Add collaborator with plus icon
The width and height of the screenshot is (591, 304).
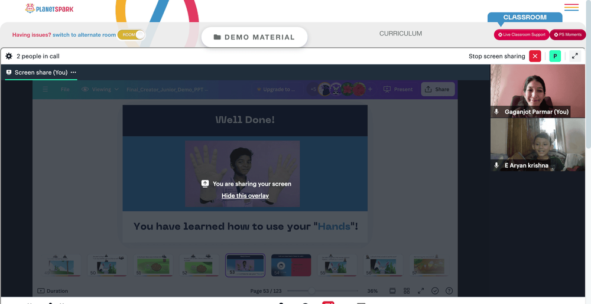370,89
